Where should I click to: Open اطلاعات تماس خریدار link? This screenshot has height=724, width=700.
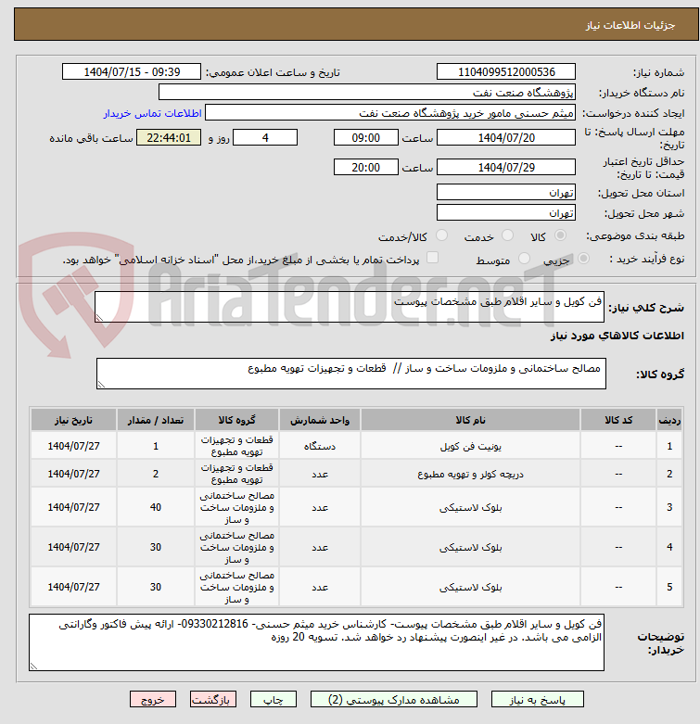tap(152, 113)
